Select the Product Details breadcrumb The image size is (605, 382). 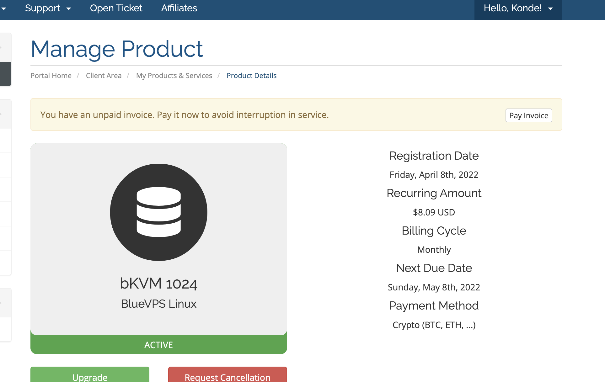click(x=251, y=76)
